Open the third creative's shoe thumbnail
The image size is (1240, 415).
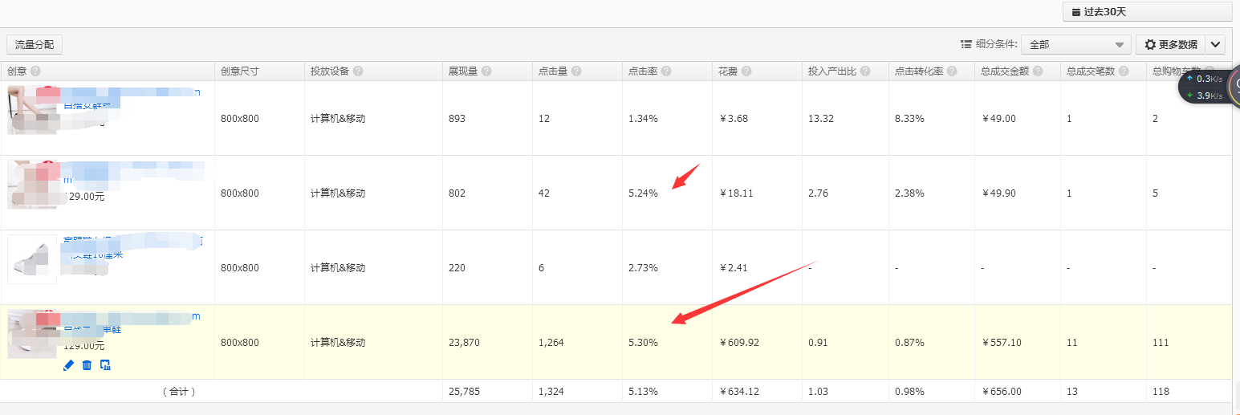32,259
